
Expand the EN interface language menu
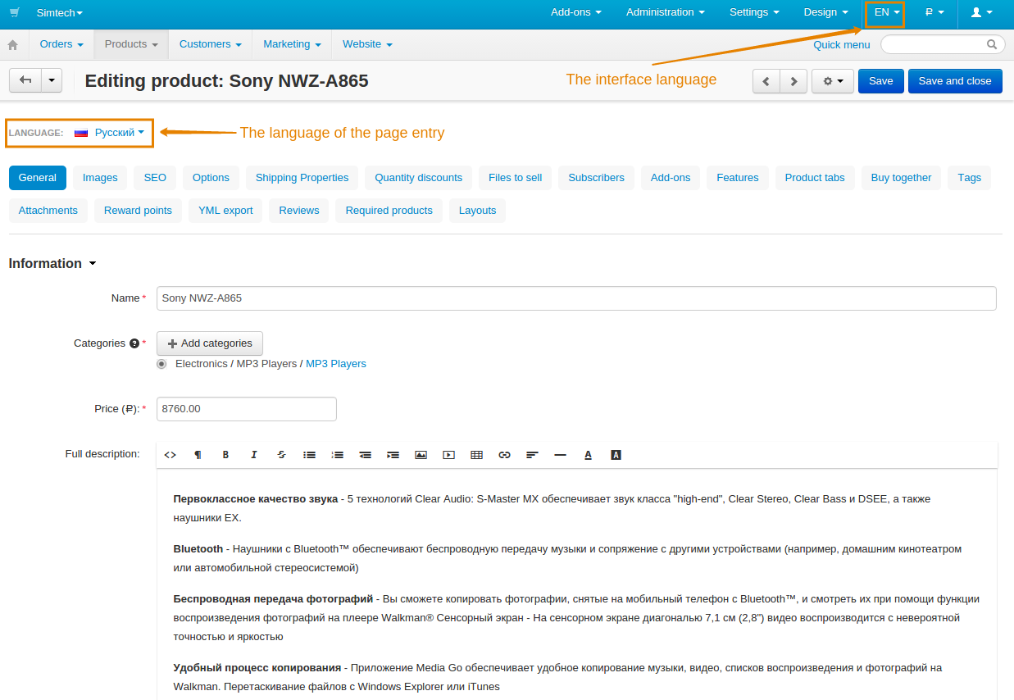pyautogui.click(x=887, y=12)
